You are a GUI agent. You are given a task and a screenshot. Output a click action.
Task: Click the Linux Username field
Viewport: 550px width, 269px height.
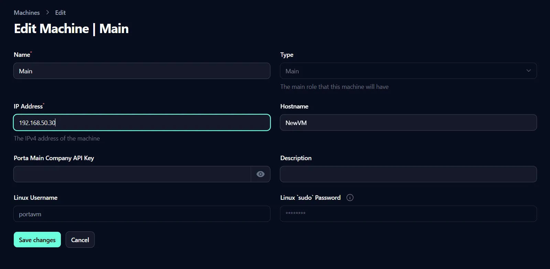click(142, 214)
